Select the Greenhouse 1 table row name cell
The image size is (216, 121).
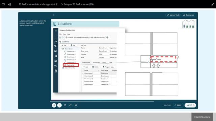(x=91, y=73)
